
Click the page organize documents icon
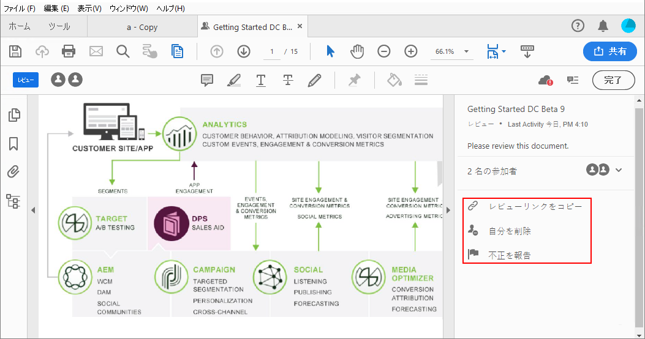(x=177, y=51)
